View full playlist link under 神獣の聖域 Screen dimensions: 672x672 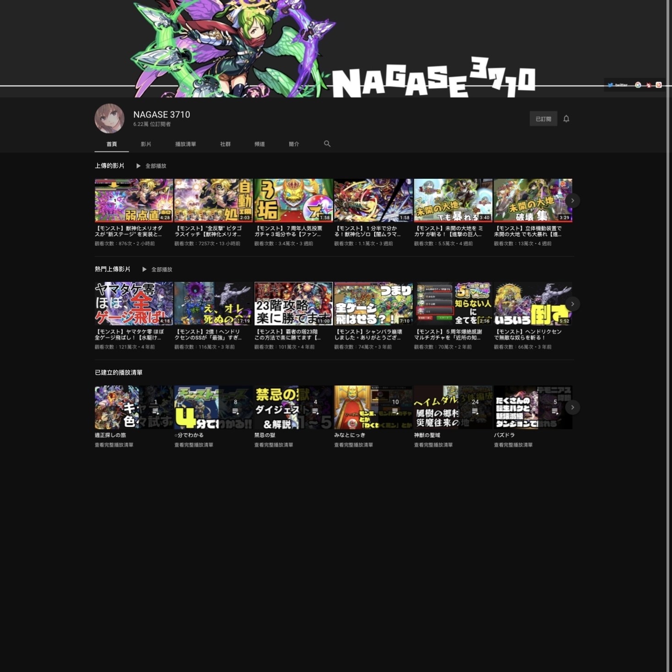[x=433, y=445]
